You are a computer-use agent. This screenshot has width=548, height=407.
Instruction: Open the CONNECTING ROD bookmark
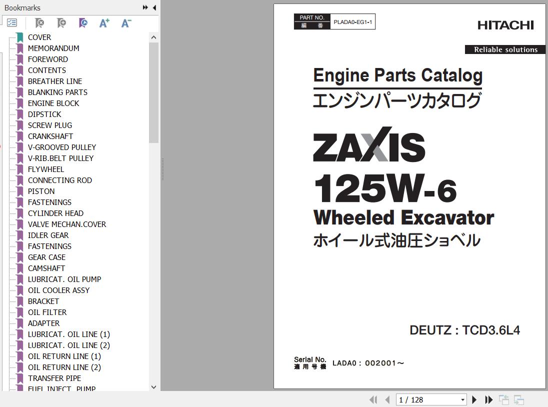click(x=60, y=180)
